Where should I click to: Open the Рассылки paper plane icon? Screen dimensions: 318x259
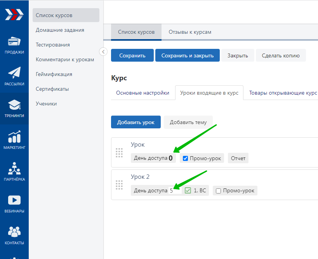coord(14,73)
